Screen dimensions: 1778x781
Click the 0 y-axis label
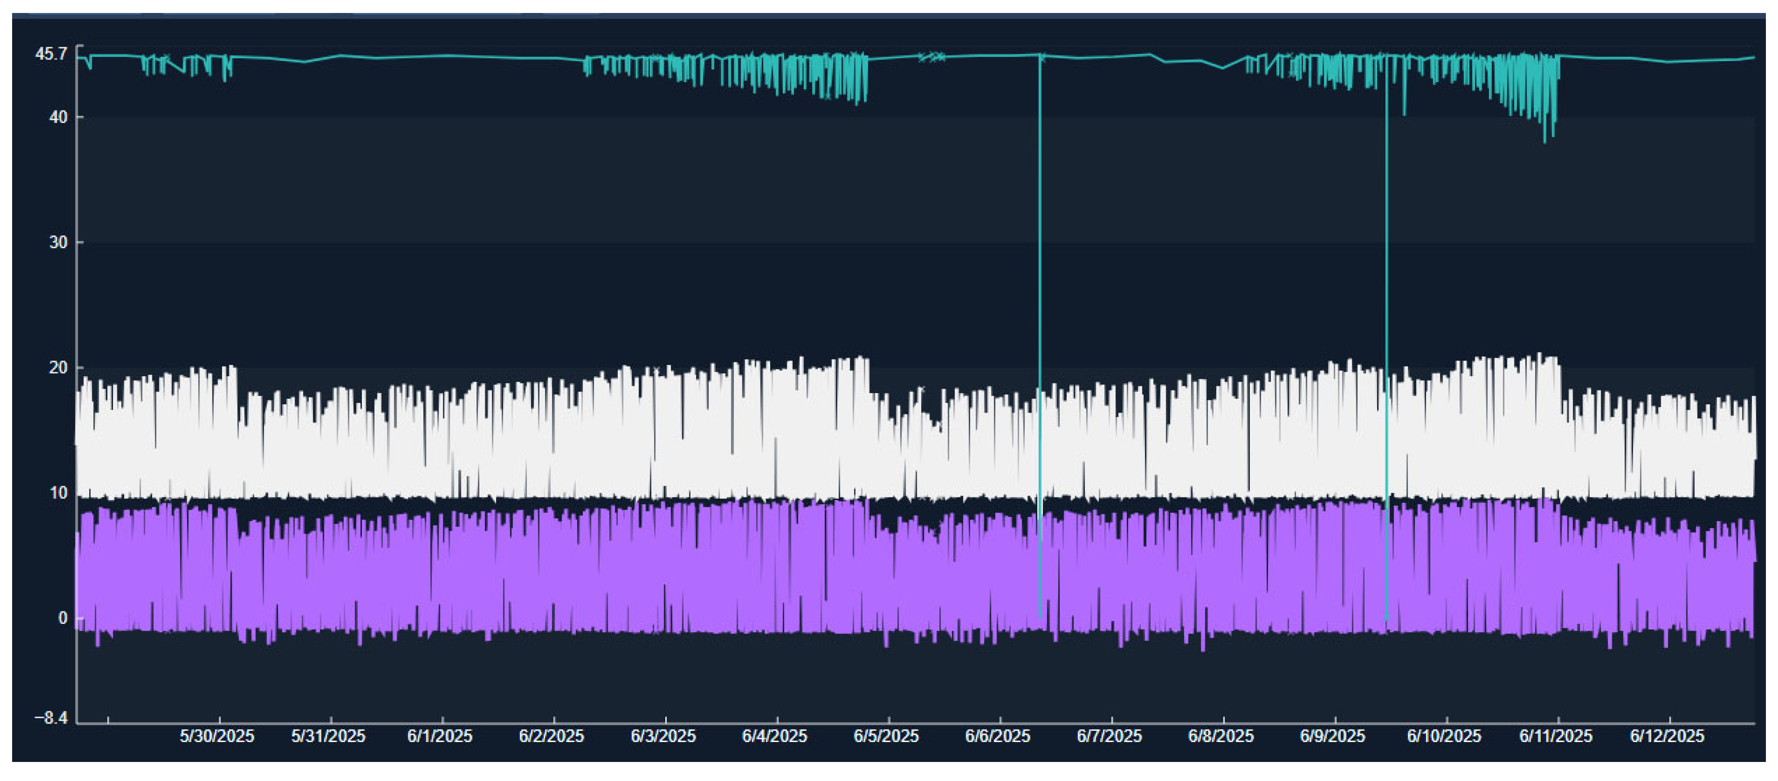63,618
